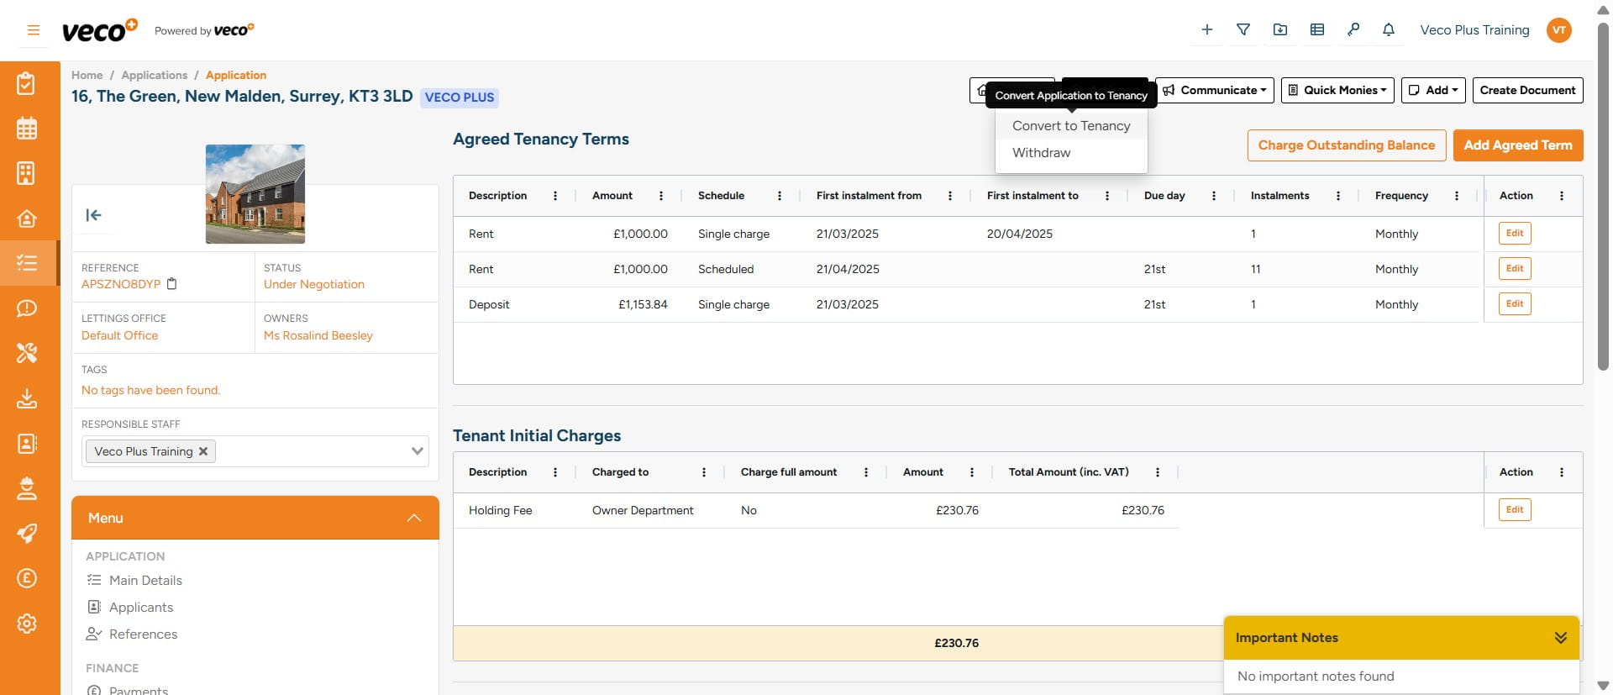Collapse the Important Notes panel
Viewport: 1613px width, 695px height.
click(1560, 638)
